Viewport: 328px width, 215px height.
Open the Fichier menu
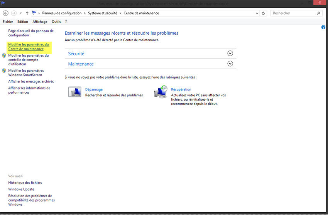pyautogui.click(x=8, y=22)
